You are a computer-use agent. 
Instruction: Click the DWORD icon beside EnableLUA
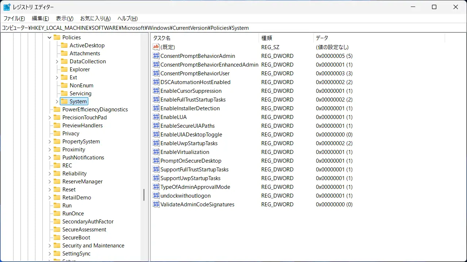(156, 117)
